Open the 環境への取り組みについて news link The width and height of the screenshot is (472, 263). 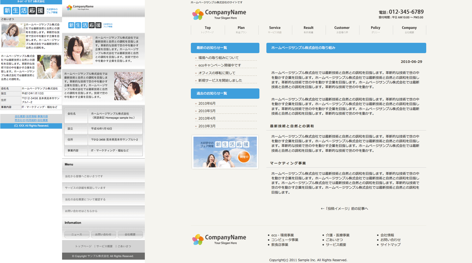(218, 58)
